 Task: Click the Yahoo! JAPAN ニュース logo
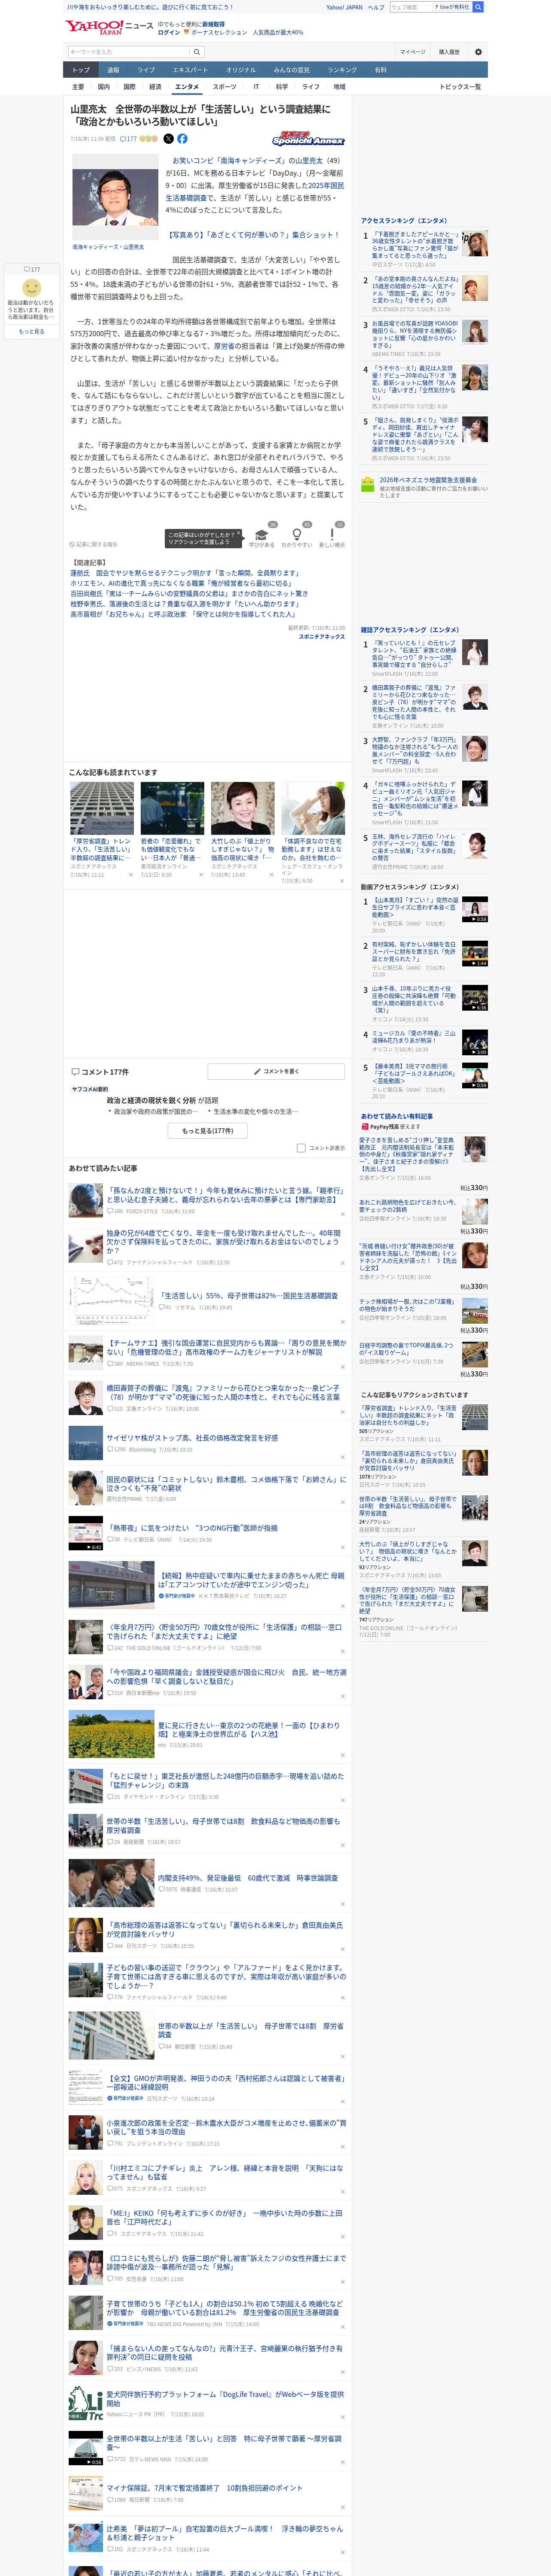pyautogui.click(x=109, y=27)
